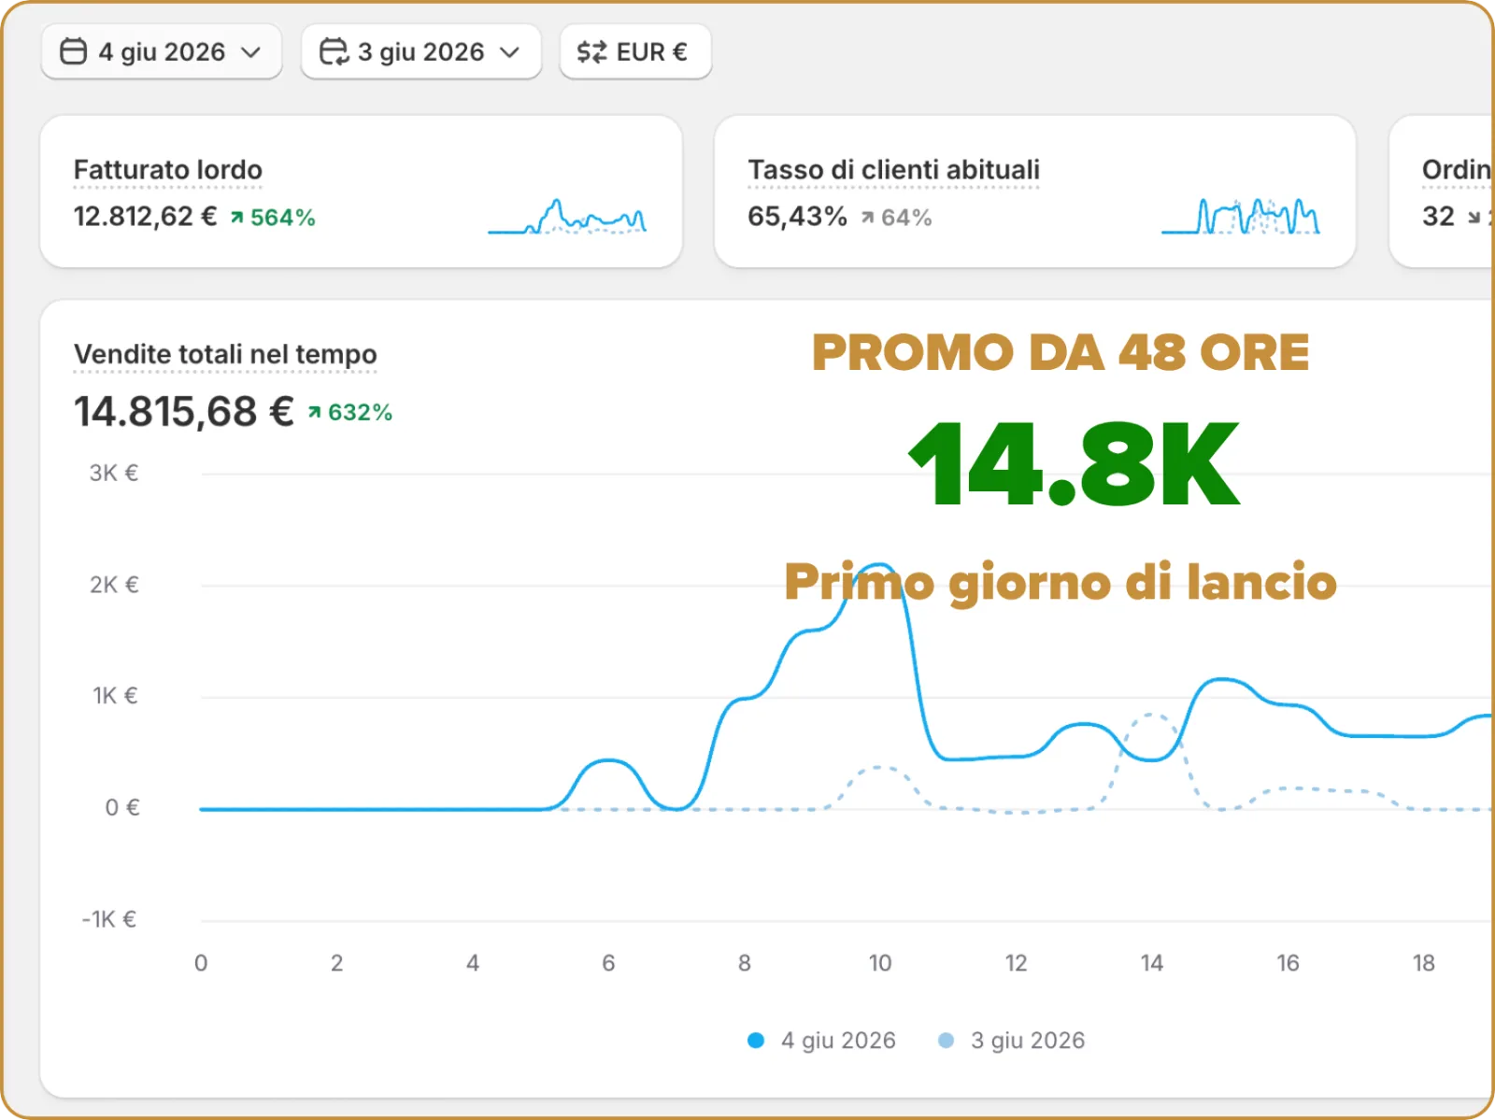
Task: Click hour 12 on the x-axis
Action: pyautogui.click(x=1016, y=963)
